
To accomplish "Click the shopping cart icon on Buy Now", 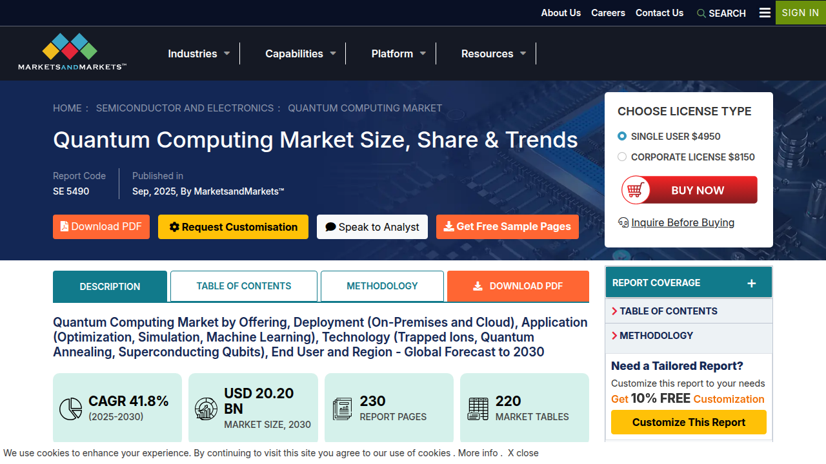I will [636, 190].
